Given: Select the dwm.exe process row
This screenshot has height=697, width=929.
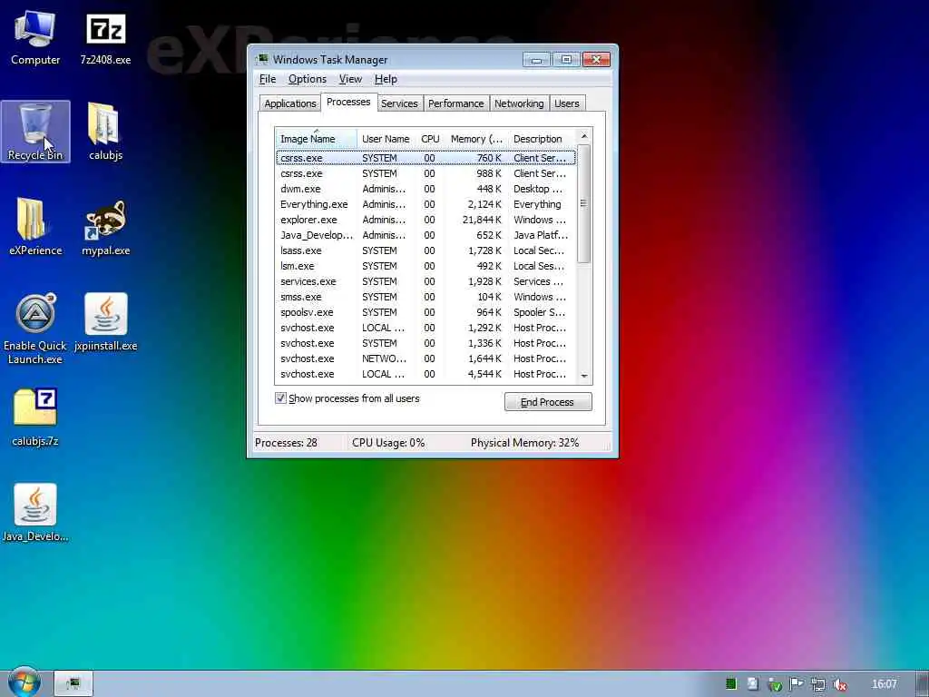Looking at the screenshot, I should coord(425,189).
